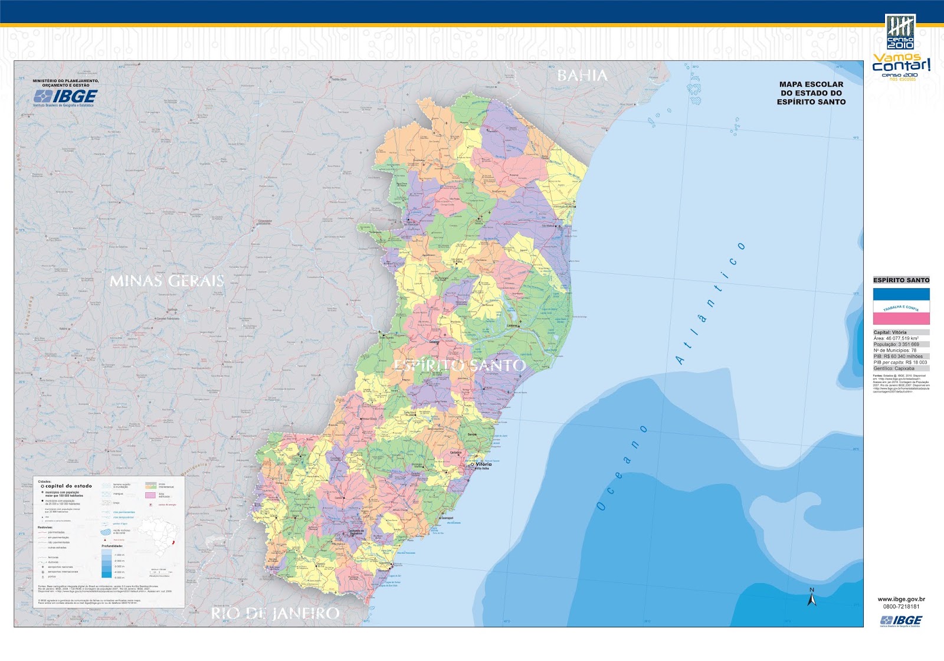
Task: Select the municípios de 25 000 a 100 000 marker
Action: [x=42, y=501]
